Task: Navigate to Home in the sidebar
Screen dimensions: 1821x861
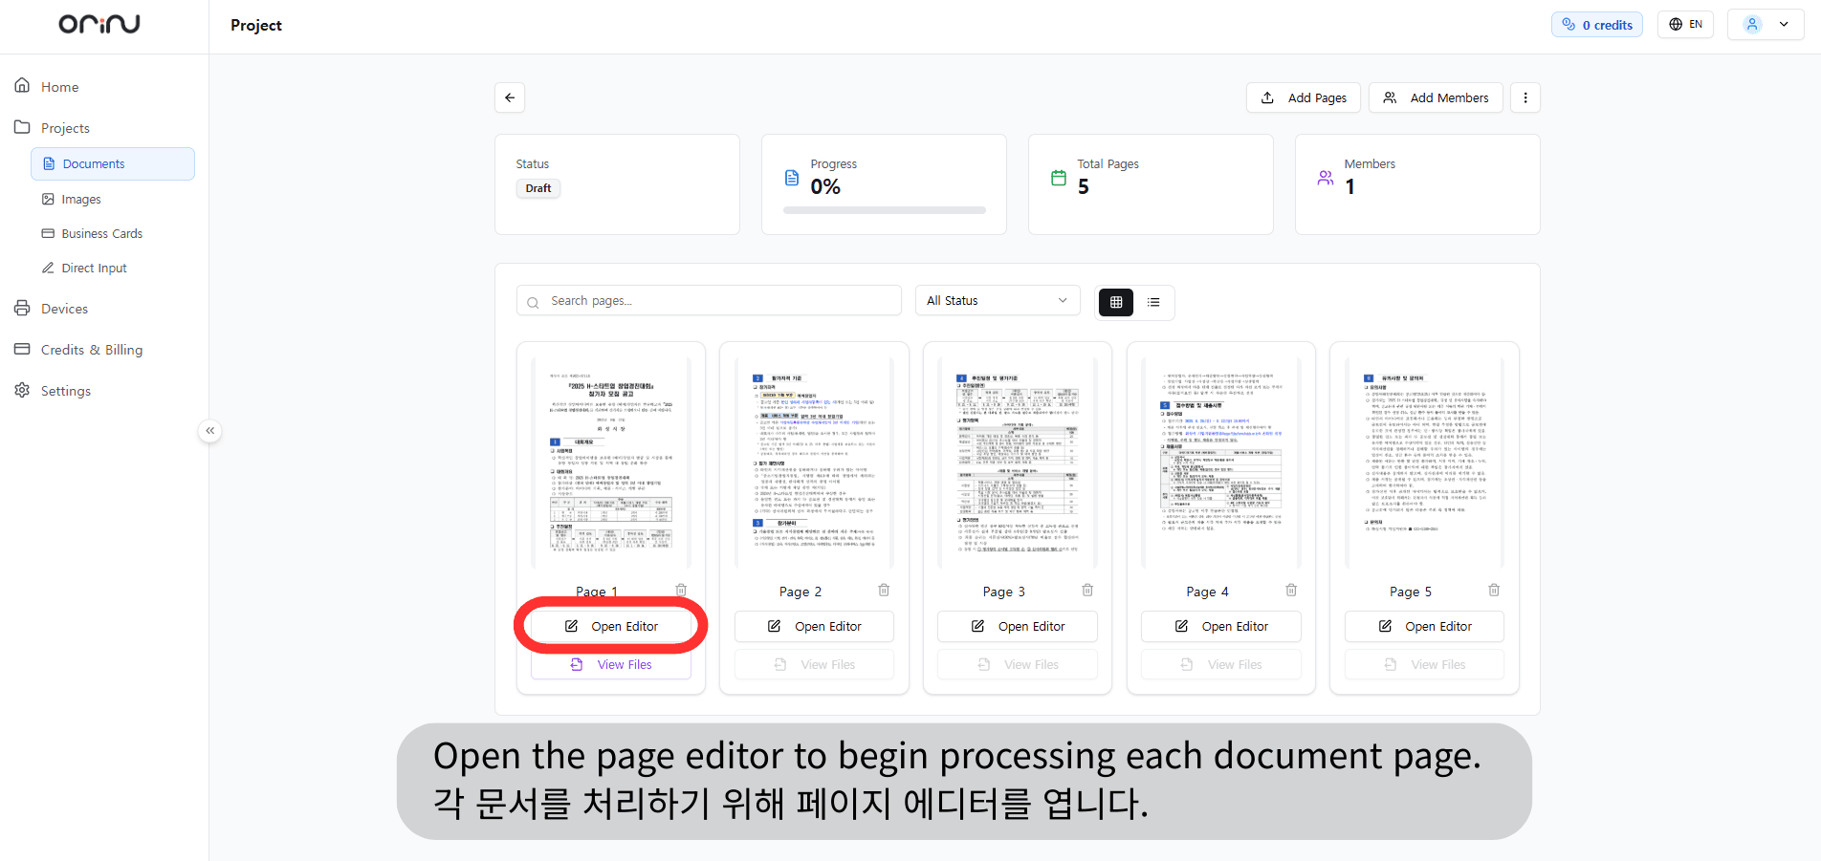Action: [59, 86]
